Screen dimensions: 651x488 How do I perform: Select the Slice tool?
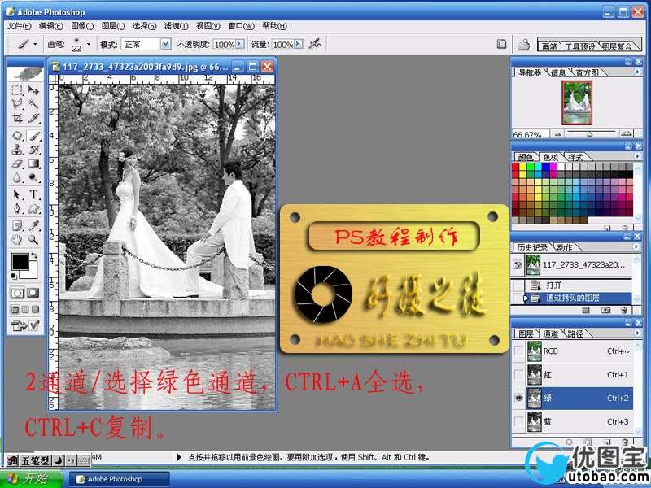[x=33, y=118]
